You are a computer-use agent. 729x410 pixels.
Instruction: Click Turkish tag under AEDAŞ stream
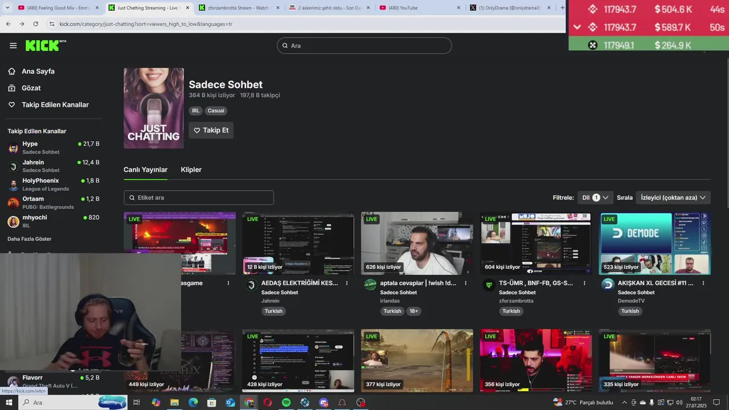(273, 311)
